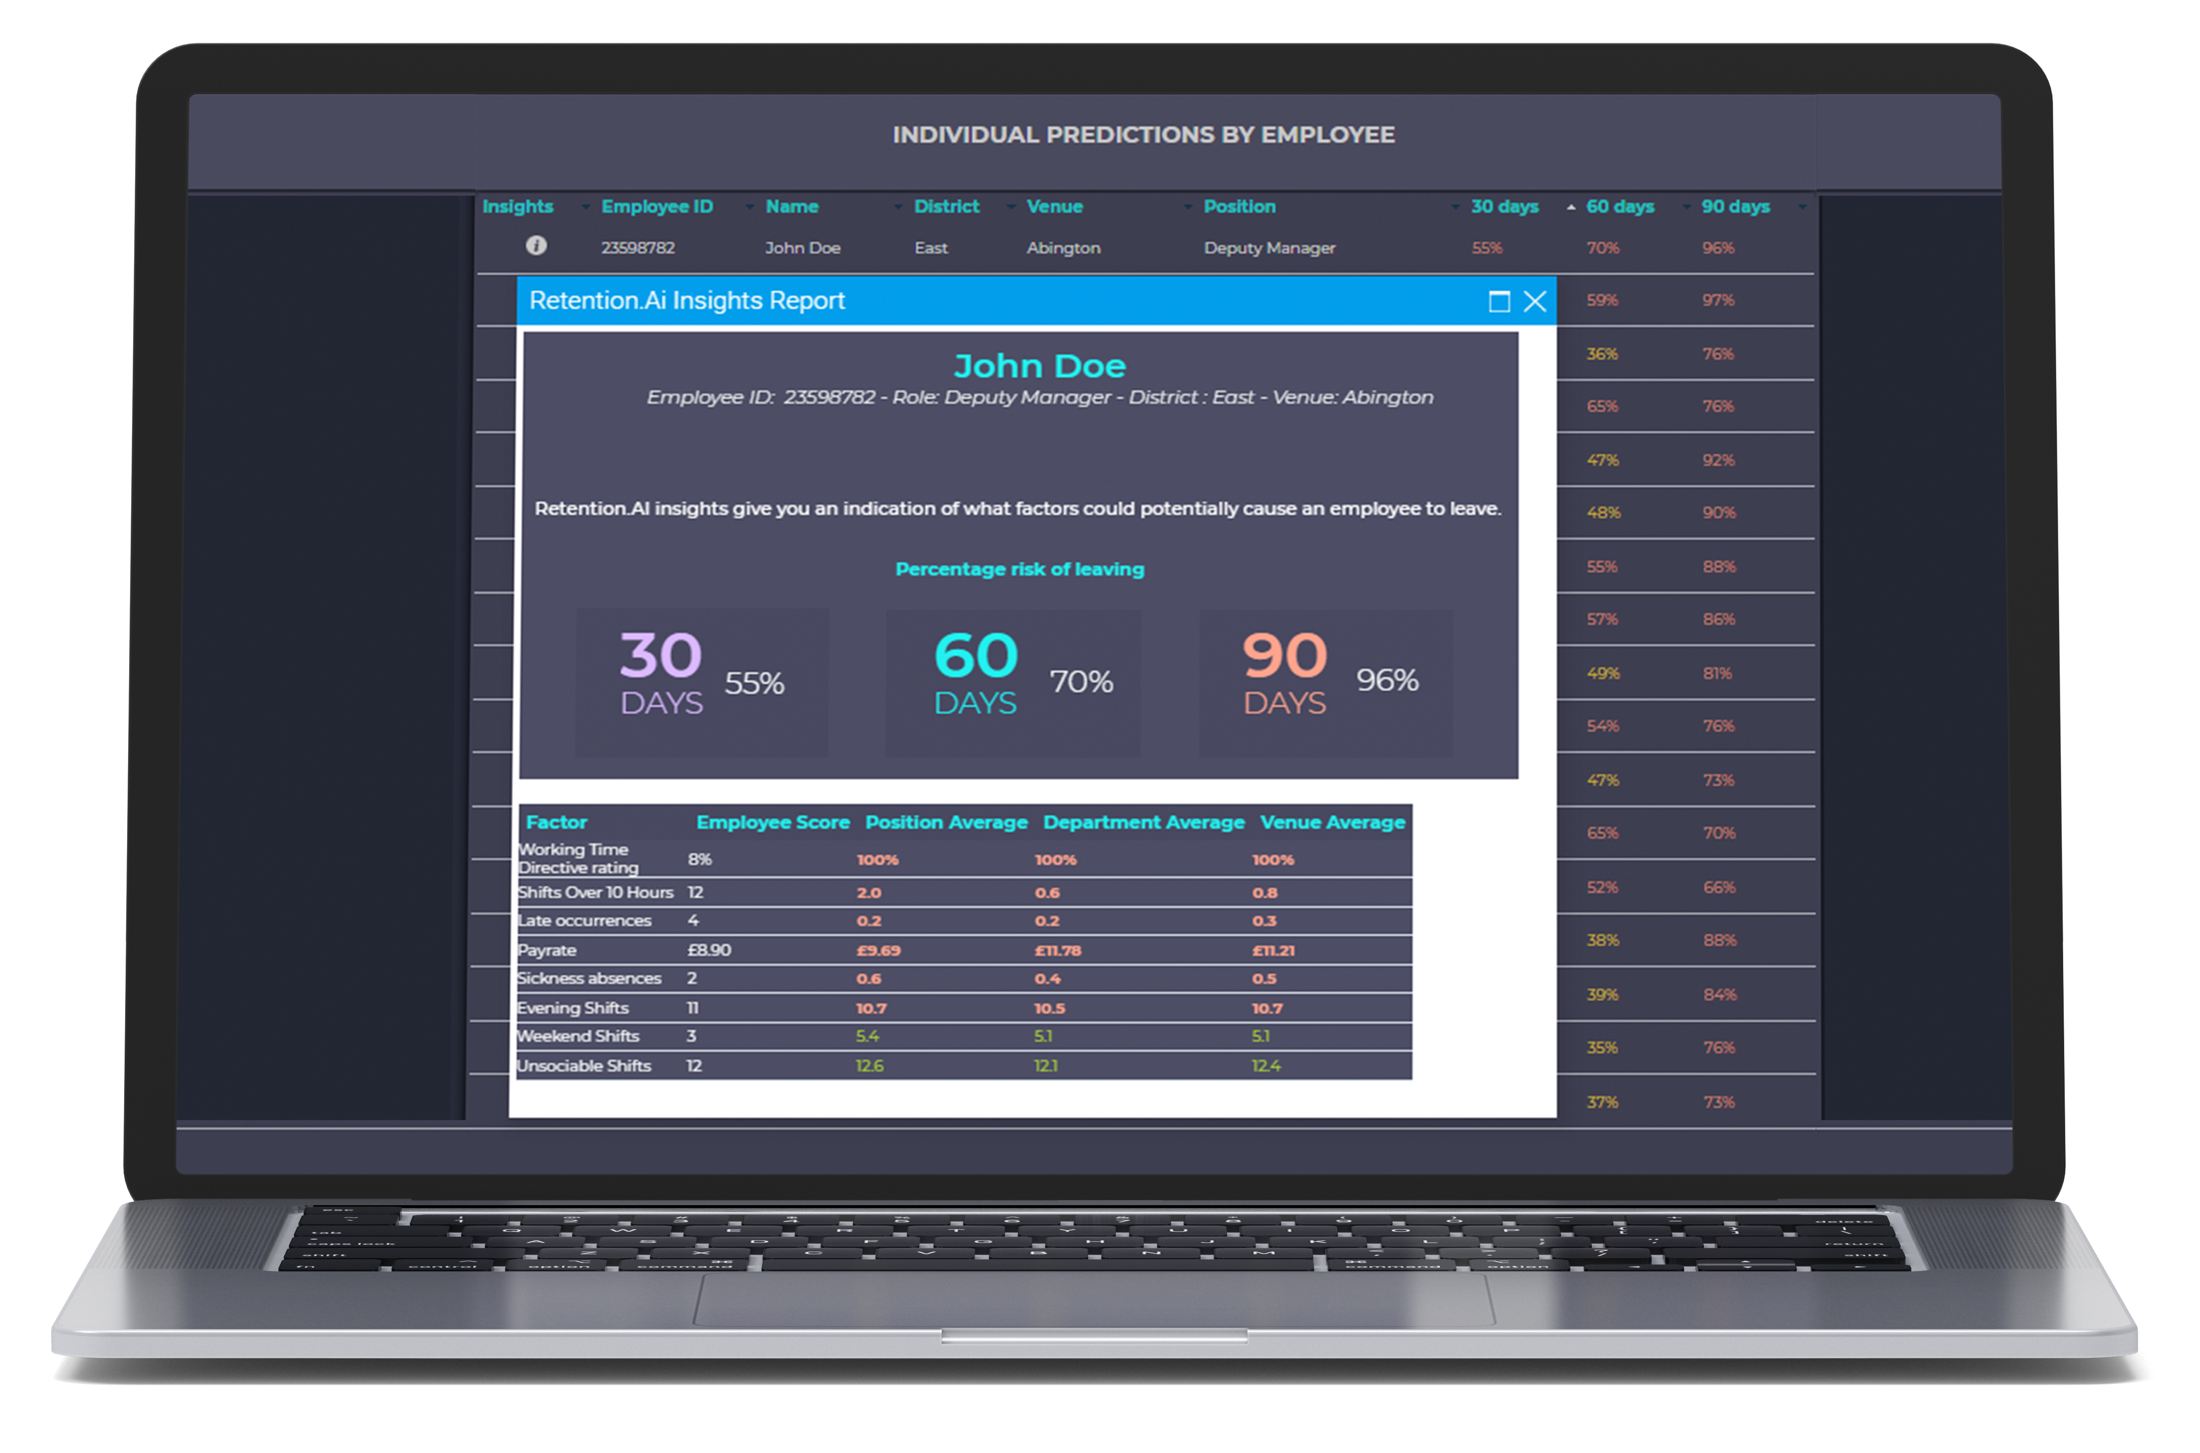Open the 60 days column filter arrow
The width and height of the screenshot is (2200, 1453).
1686,207
